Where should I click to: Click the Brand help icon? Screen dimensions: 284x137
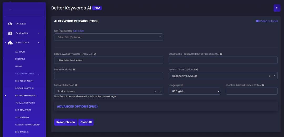click(x=74, y=70)
